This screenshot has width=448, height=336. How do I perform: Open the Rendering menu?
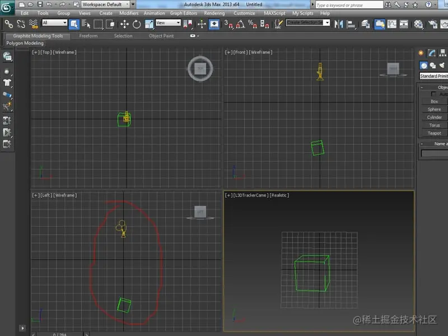tap(214, 13)
